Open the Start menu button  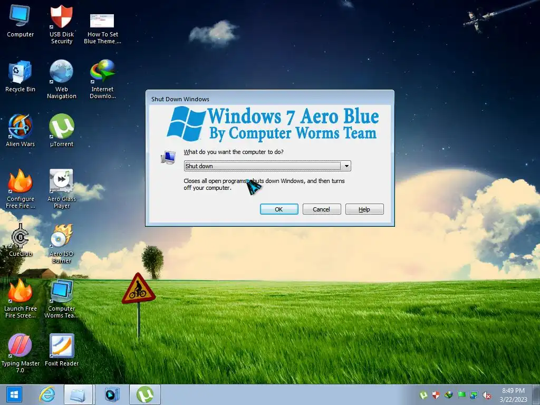(14, 394)
